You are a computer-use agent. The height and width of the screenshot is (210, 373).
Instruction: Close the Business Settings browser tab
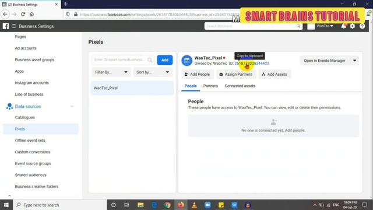tap(56, 4)
